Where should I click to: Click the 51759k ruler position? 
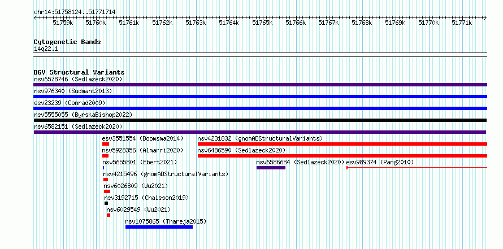[63, 23]
